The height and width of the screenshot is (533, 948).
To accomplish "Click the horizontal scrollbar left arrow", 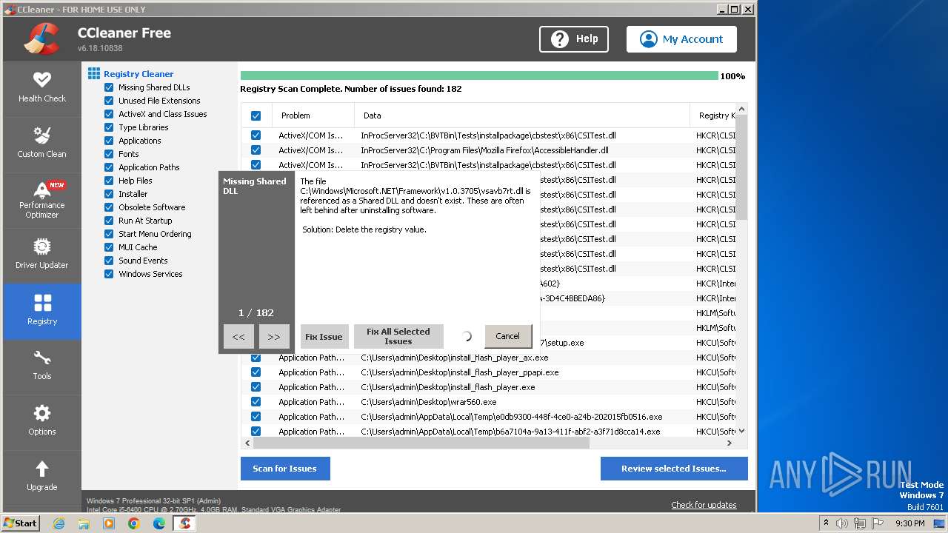I will point(247,443).
